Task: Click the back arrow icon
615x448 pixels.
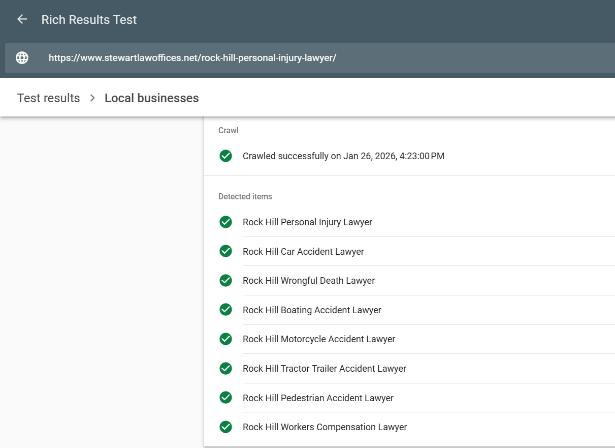Action: [x=22, y=19]
